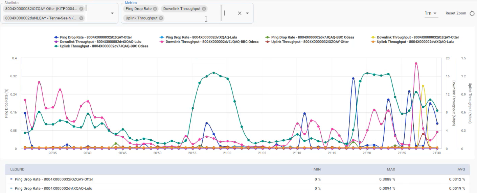Click the MAX column header in table
The image size is (477, 193).
coord(391,169)
